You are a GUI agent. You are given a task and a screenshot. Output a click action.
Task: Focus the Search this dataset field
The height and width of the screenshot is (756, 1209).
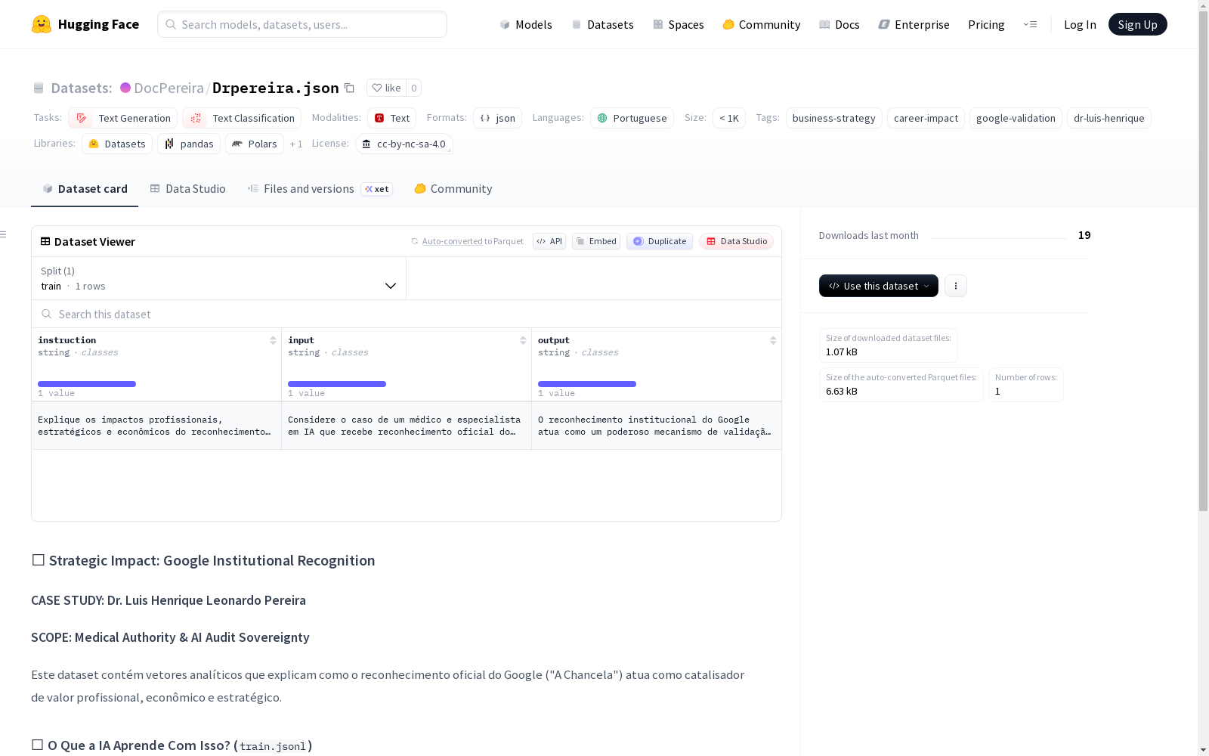[x=407, y=314]
